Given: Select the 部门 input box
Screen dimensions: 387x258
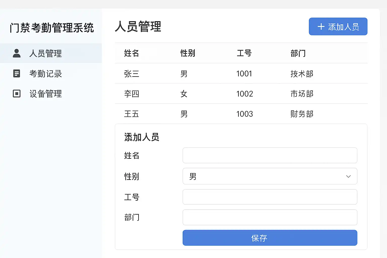Looking at the screenshot, I should tap(270, 217).
